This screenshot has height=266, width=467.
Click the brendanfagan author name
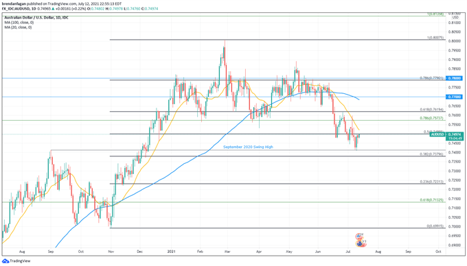click(14, 4)
